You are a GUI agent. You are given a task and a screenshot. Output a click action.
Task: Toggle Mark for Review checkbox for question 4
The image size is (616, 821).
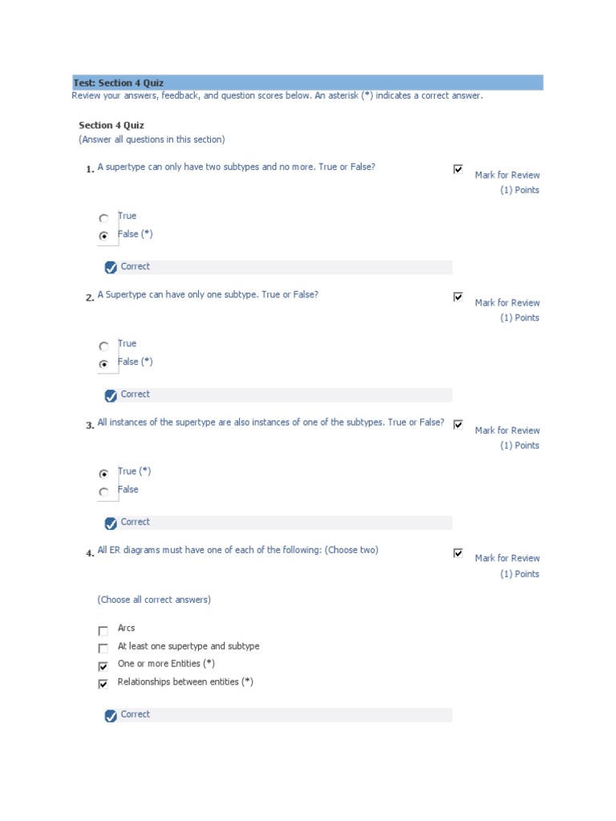tap(458, 552)
